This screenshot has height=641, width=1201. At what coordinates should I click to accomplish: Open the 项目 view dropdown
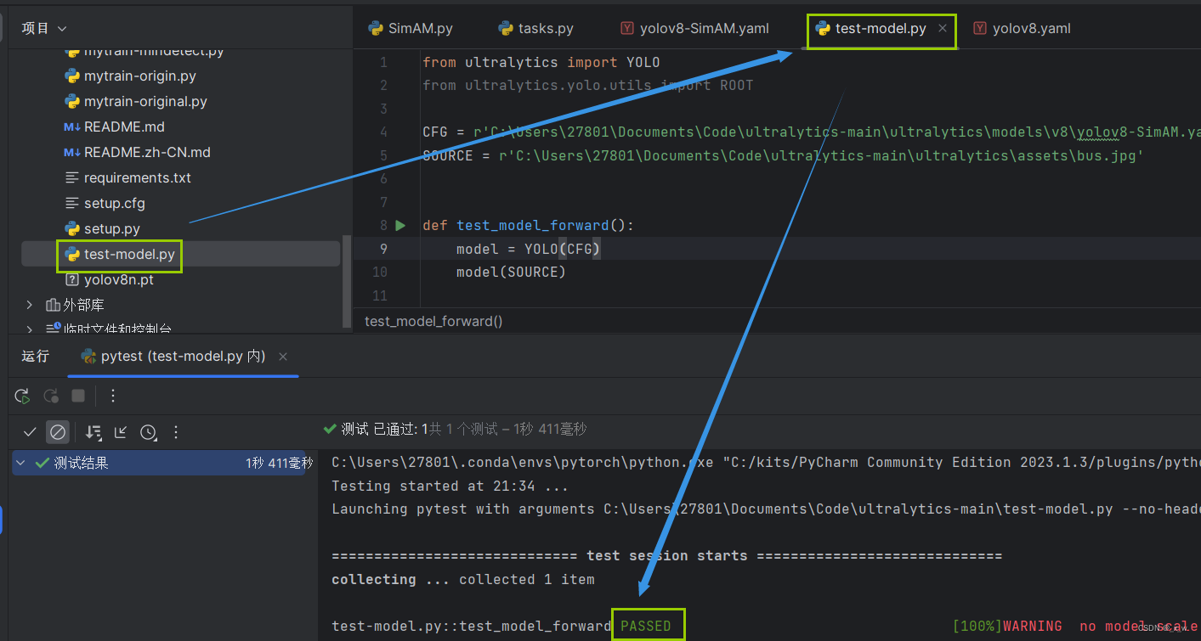coord(44,28)
